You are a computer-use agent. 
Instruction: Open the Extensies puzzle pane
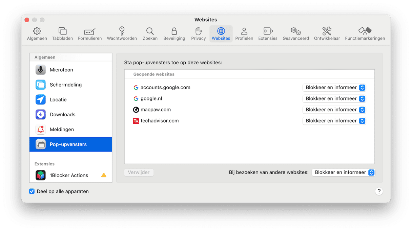click(268, 34)
